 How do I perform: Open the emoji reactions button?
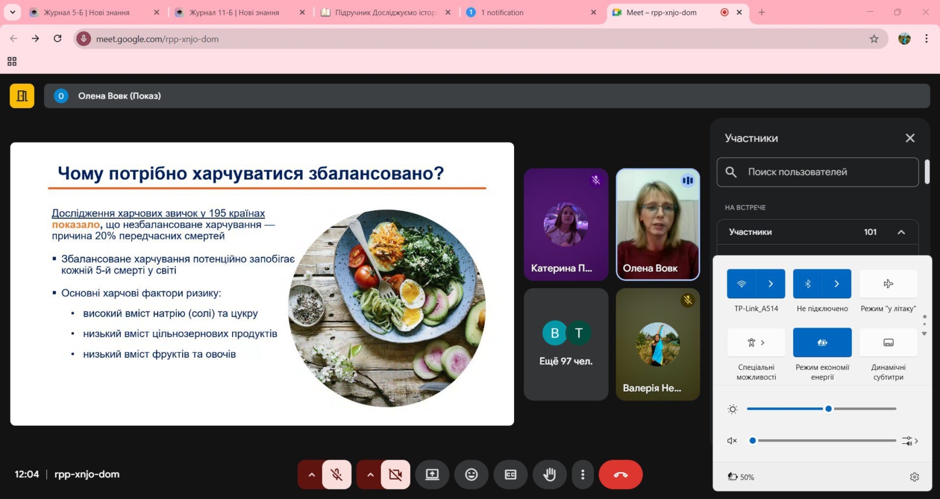tap(471, 474)
